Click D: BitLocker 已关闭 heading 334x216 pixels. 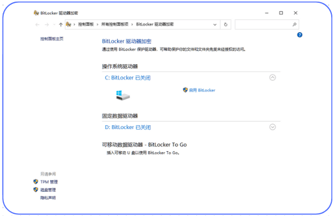[128, 127]
